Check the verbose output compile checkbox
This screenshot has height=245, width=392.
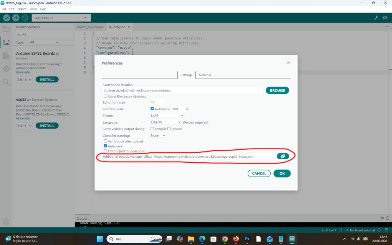(152, 129)
